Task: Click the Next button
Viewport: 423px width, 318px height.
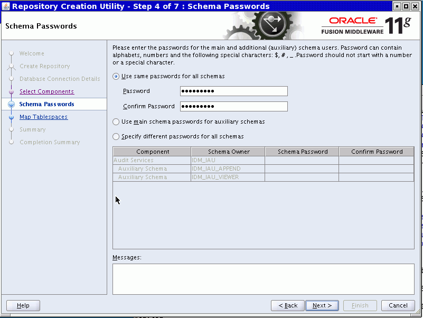Action: (322, 305)
